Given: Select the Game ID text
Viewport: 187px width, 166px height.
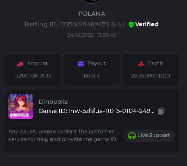Looking at the screenshot, I should (96, 111).
